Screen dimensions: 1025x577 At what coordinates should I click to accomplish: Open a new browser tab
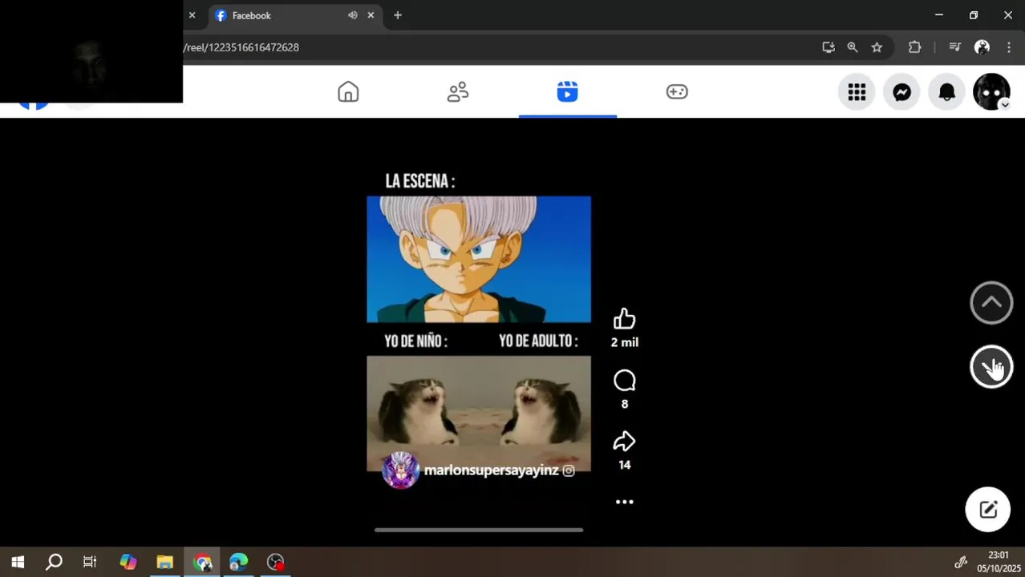(397, 15)
